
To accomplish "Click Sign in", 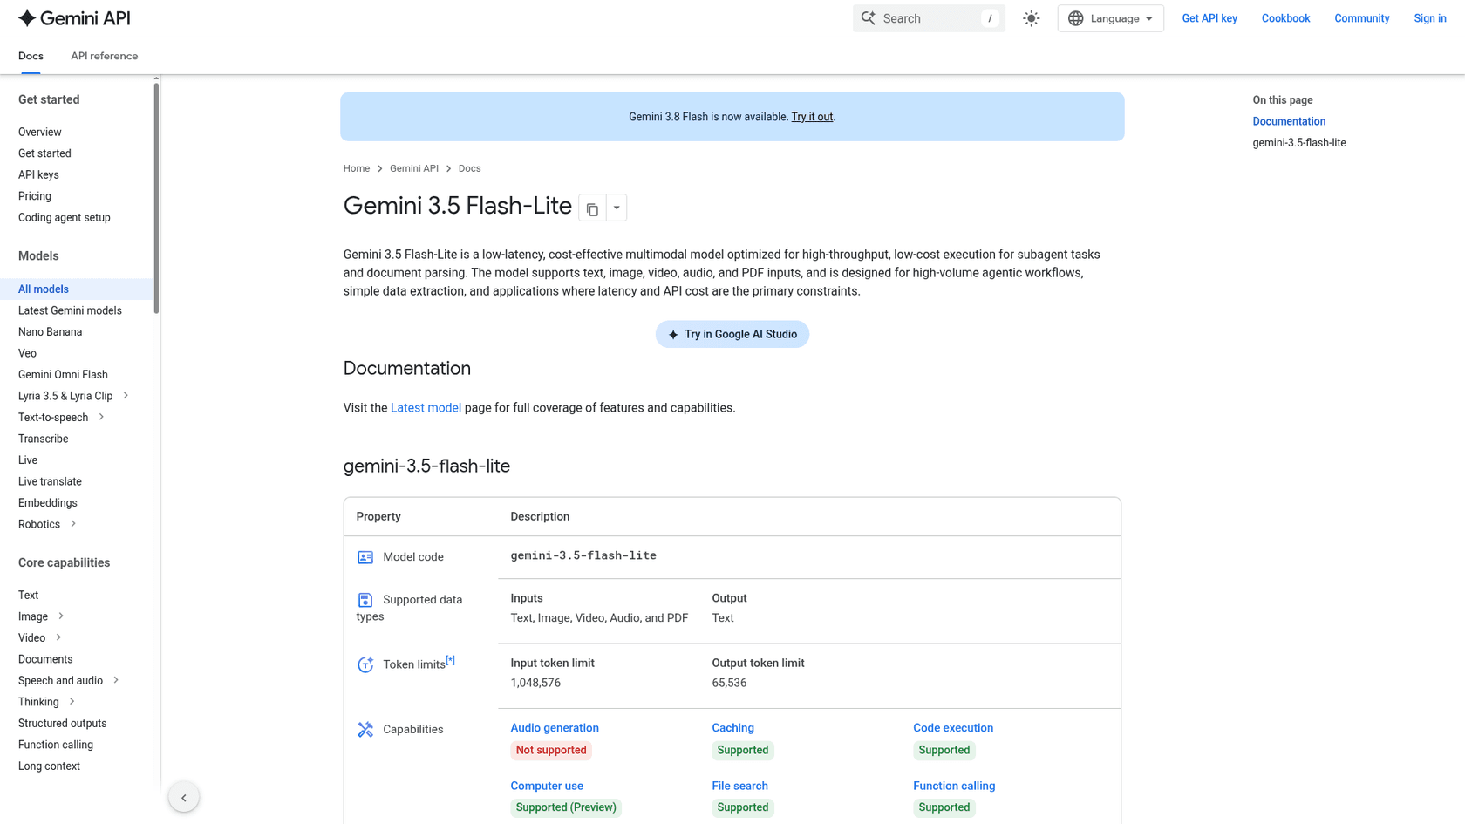I will (x=1429, y=18).
